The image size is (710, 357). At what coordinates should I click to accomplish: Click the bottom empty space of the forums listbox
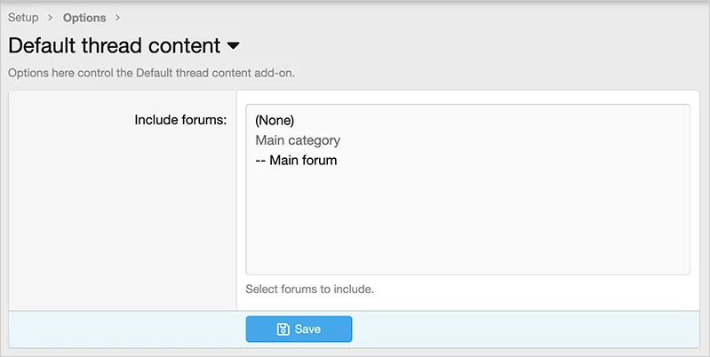coord(467,259)
